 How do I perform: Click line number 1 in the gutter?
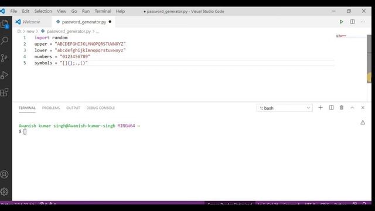25,38
